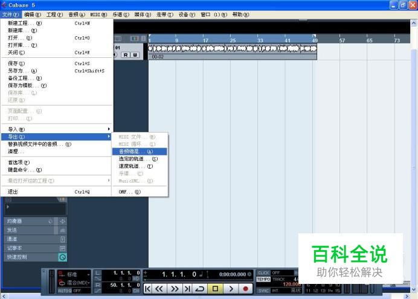The width and height of the screenshot is (418, 299).
Task: Click the red Record transport button
Action: point(245,289)
